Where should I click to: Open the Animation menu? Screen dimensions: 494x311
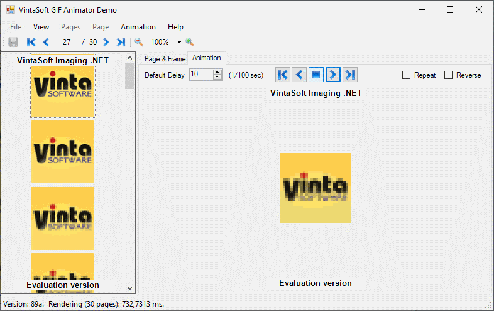pyautogui.click(x=138, y=27)
